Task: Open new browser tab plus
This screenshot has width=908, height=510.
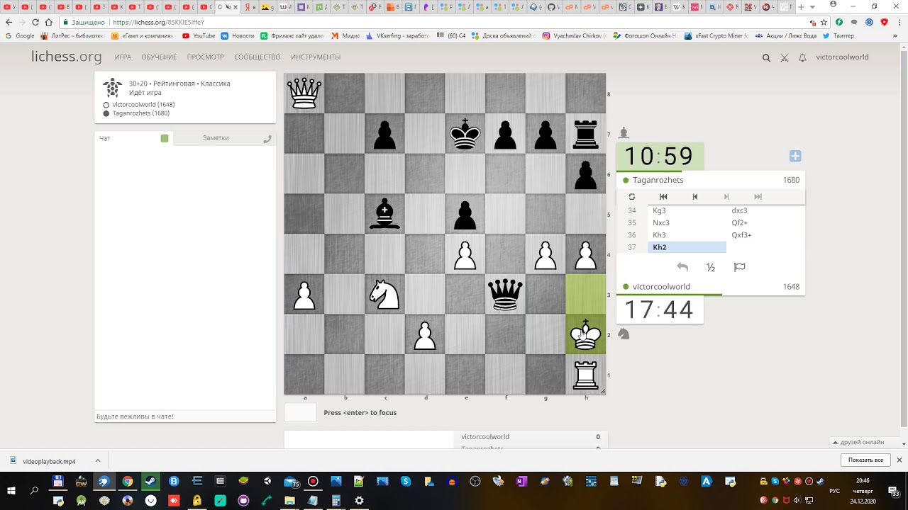Action: (801, 7)
